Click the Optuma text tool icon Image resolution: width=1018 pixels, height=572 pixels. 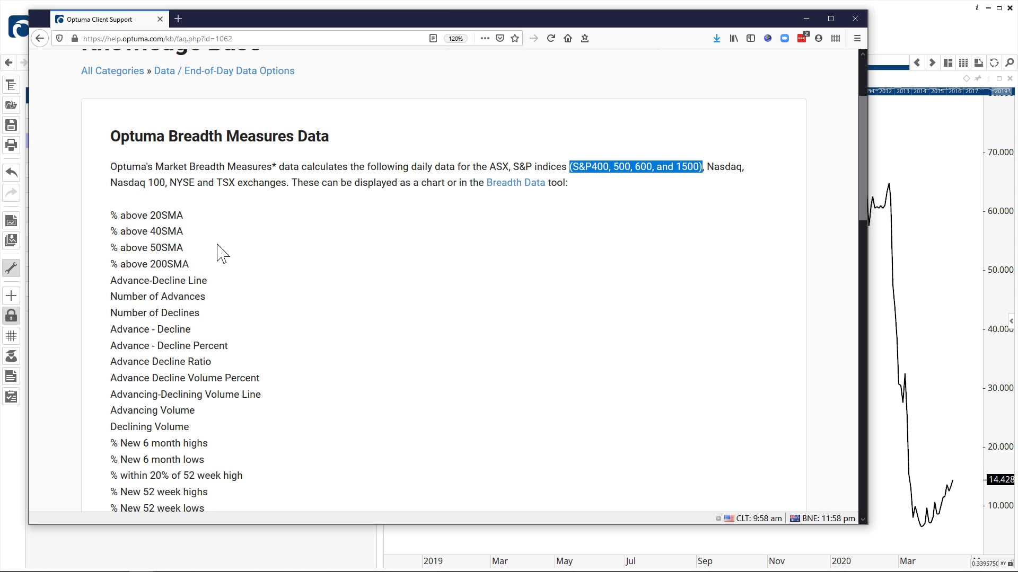pyautogui.click(x=11, y=85)
